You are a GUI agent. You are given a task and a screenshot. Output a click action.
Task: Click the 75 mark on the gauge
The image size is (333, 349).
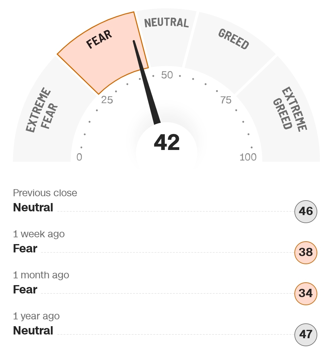[x=226, y=100]
